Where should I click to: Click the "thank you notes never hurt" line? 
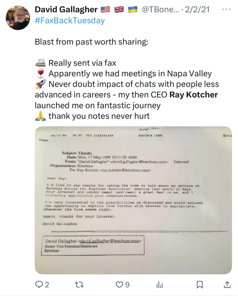[99, 116]
